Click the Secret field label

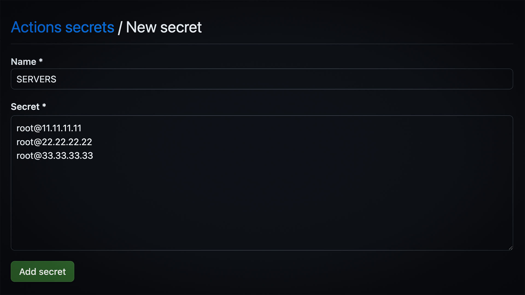coord(25,107)
